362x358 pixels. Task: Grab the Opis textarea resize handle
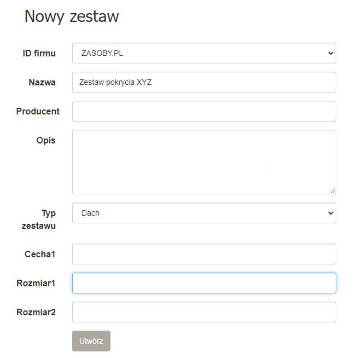tap(333, 191)
